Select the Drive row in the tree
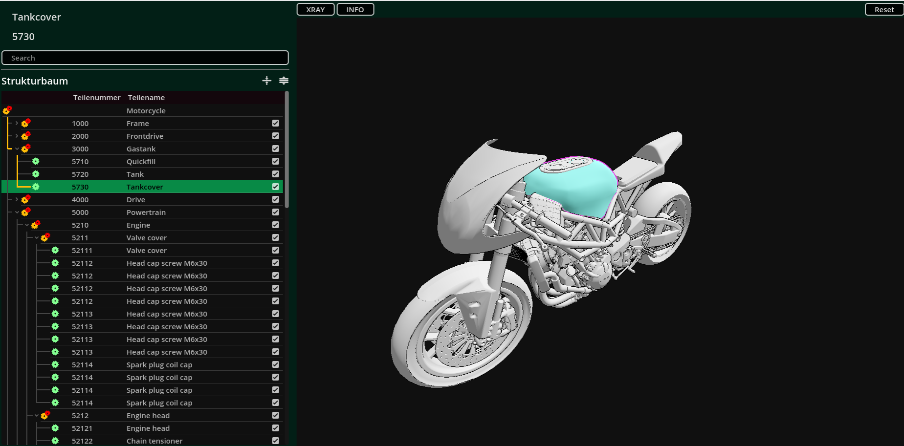The image size is (904, 446). click(136, 199)
